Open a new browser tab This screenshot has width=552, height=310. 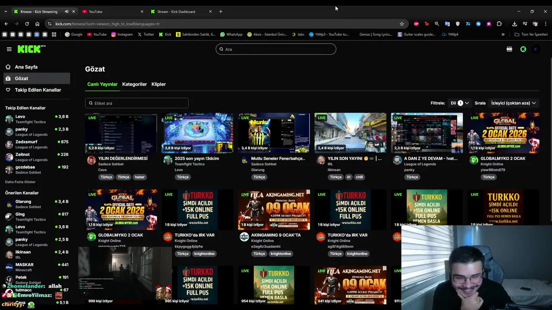[x=221, y=12]
